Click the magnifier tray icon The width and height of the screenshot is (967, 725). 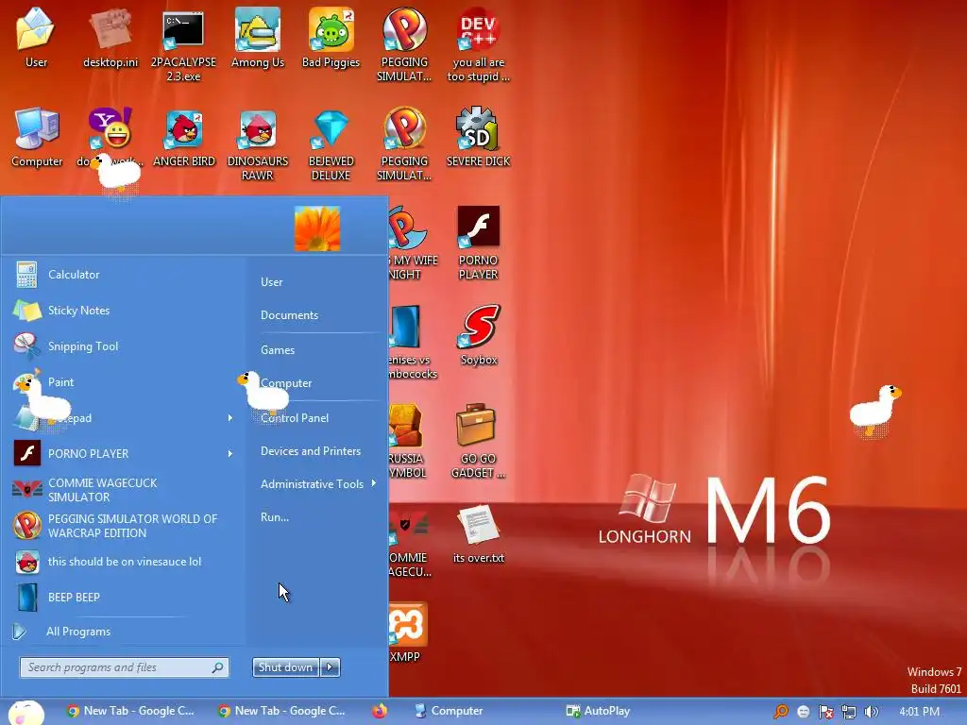click(781, 712)
